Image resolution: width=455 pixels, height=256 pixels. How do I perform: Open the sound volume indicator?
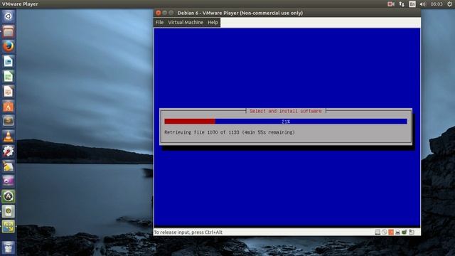click(x=423, y=4)
